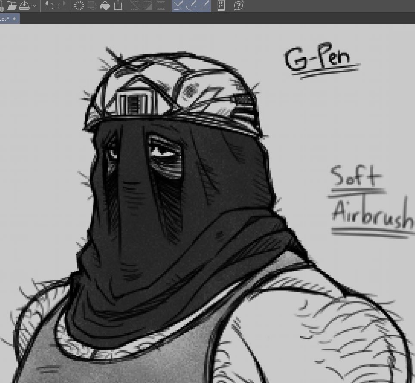The height and width of the screenshot is (383, 415).
Task: Redo the undone action
Action: [62, 6]
